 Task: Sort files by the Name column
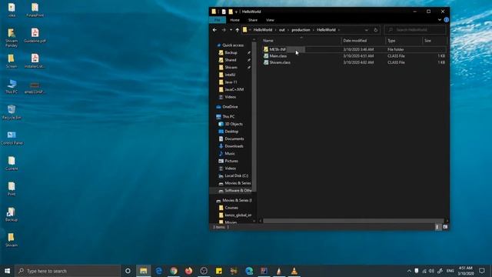(301, 41)
